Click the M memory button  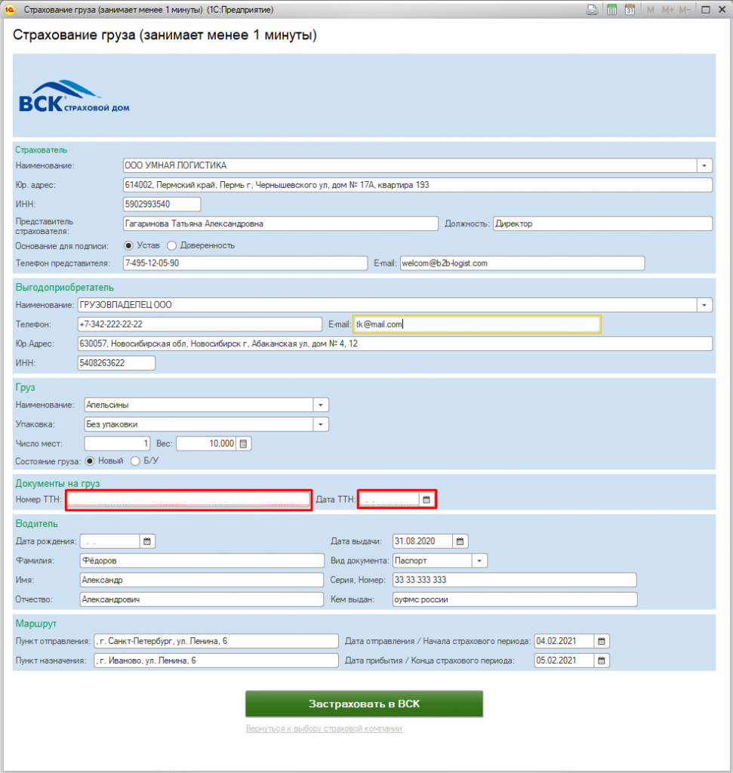click(650, 9)
